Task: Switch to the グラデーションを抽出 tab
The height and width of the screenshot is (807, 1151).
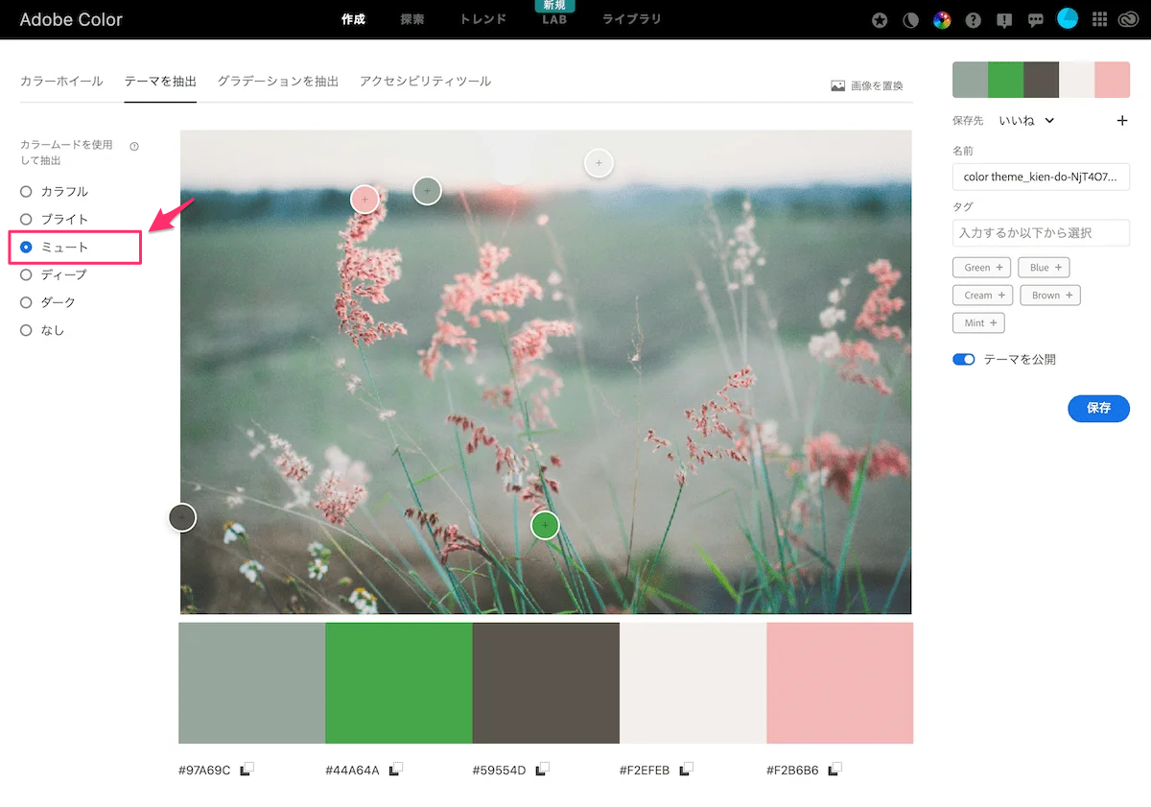Action: coord(278,82)
